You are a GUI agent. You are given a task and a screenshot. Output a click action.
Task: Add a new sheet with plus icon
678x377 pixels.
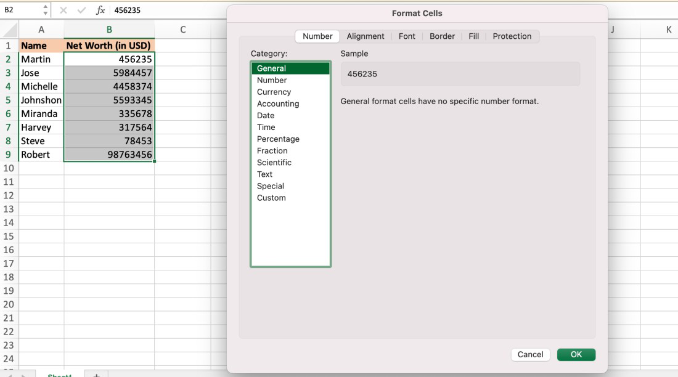pos(96,374)
